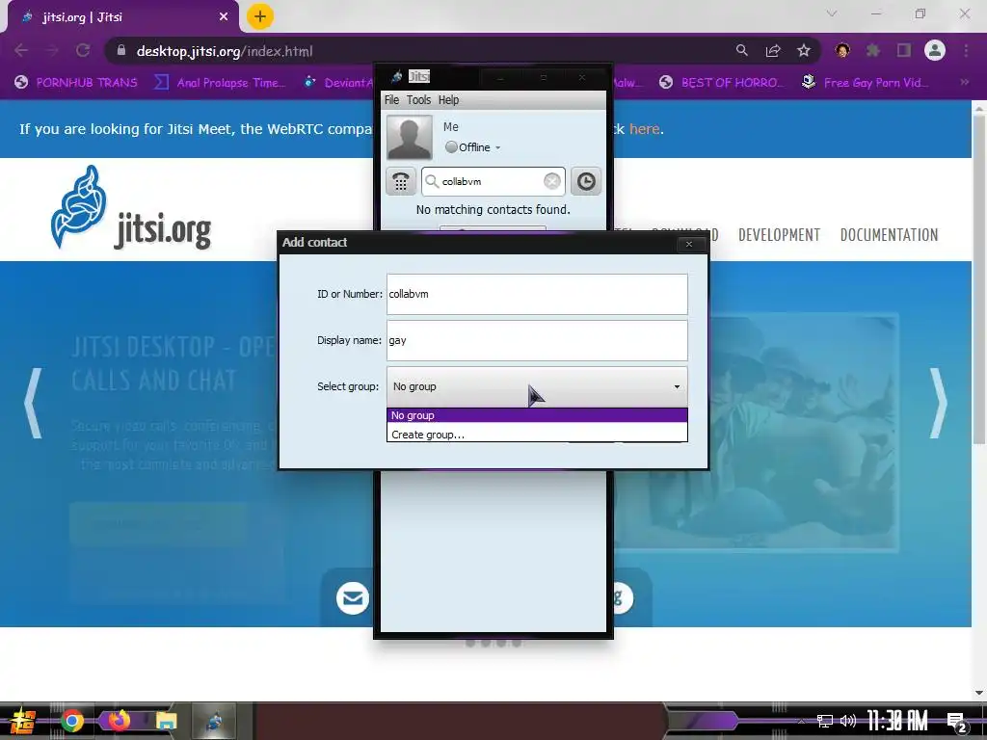
Task: Open the Chrome profile avatar
Action: (935, 50)
